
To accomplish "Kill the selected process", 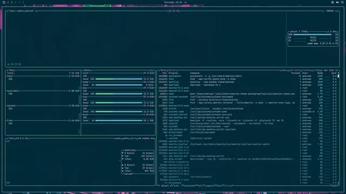I will [x=200, y=186].
